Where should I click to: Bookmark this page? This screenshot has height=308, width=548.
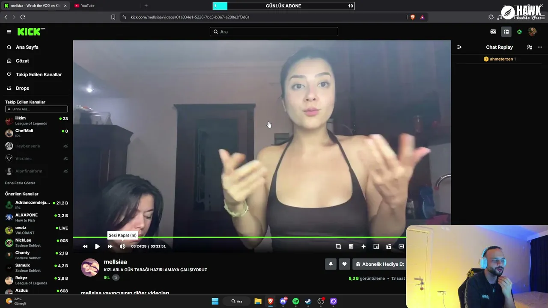tap(113, 17)
